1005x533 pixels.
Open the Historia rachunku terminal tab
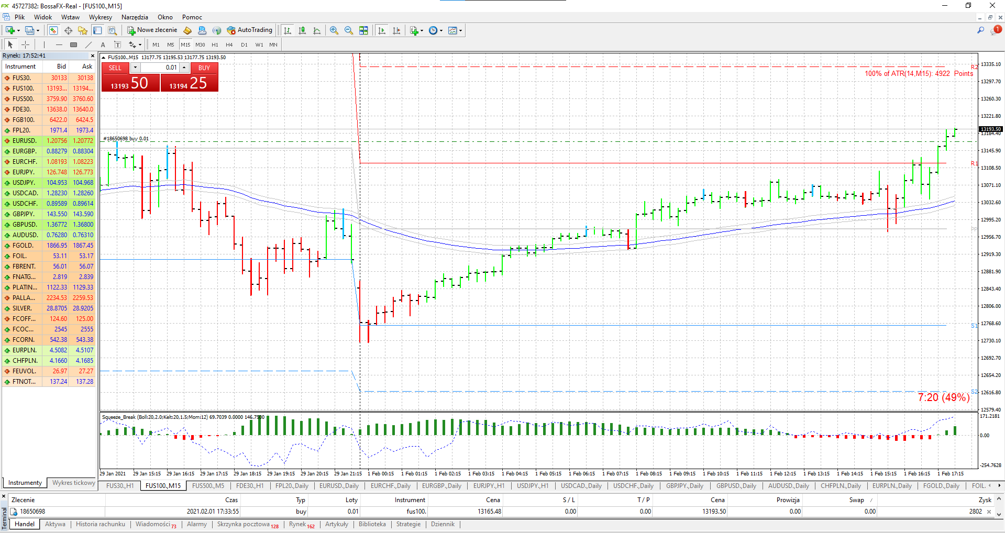tap(101, 524)
